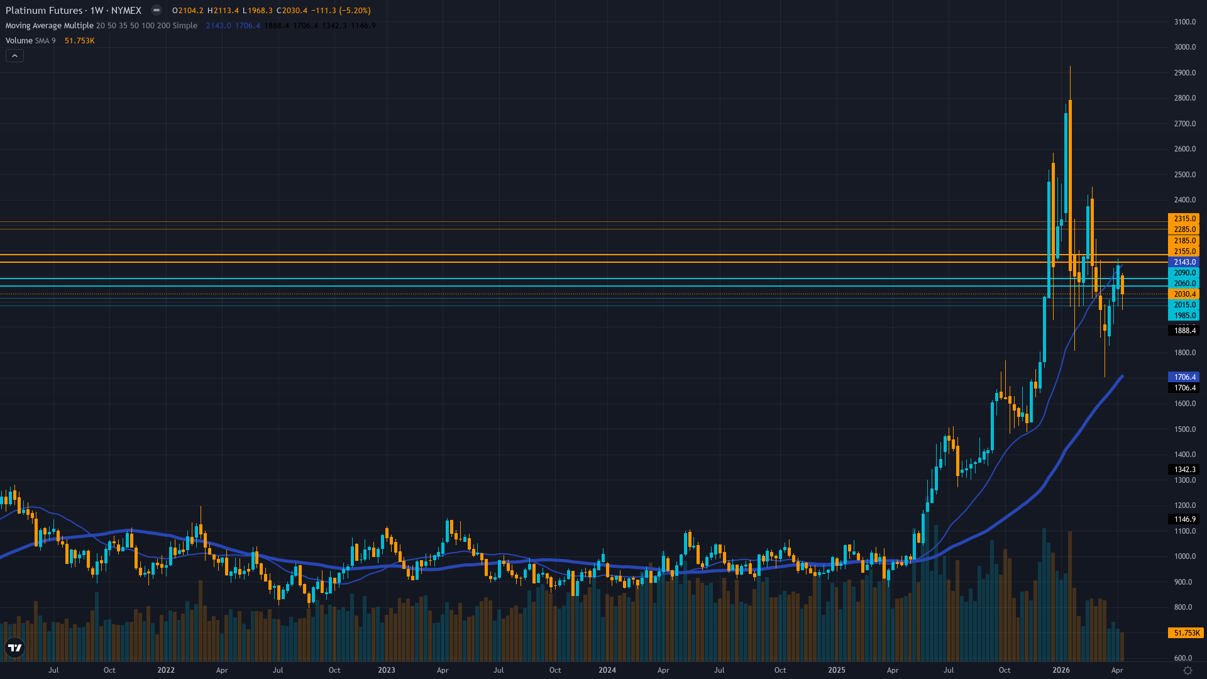Select the Volume SMA 9 indicator legend
The image size is (1207, 679).
click(30, 41)
